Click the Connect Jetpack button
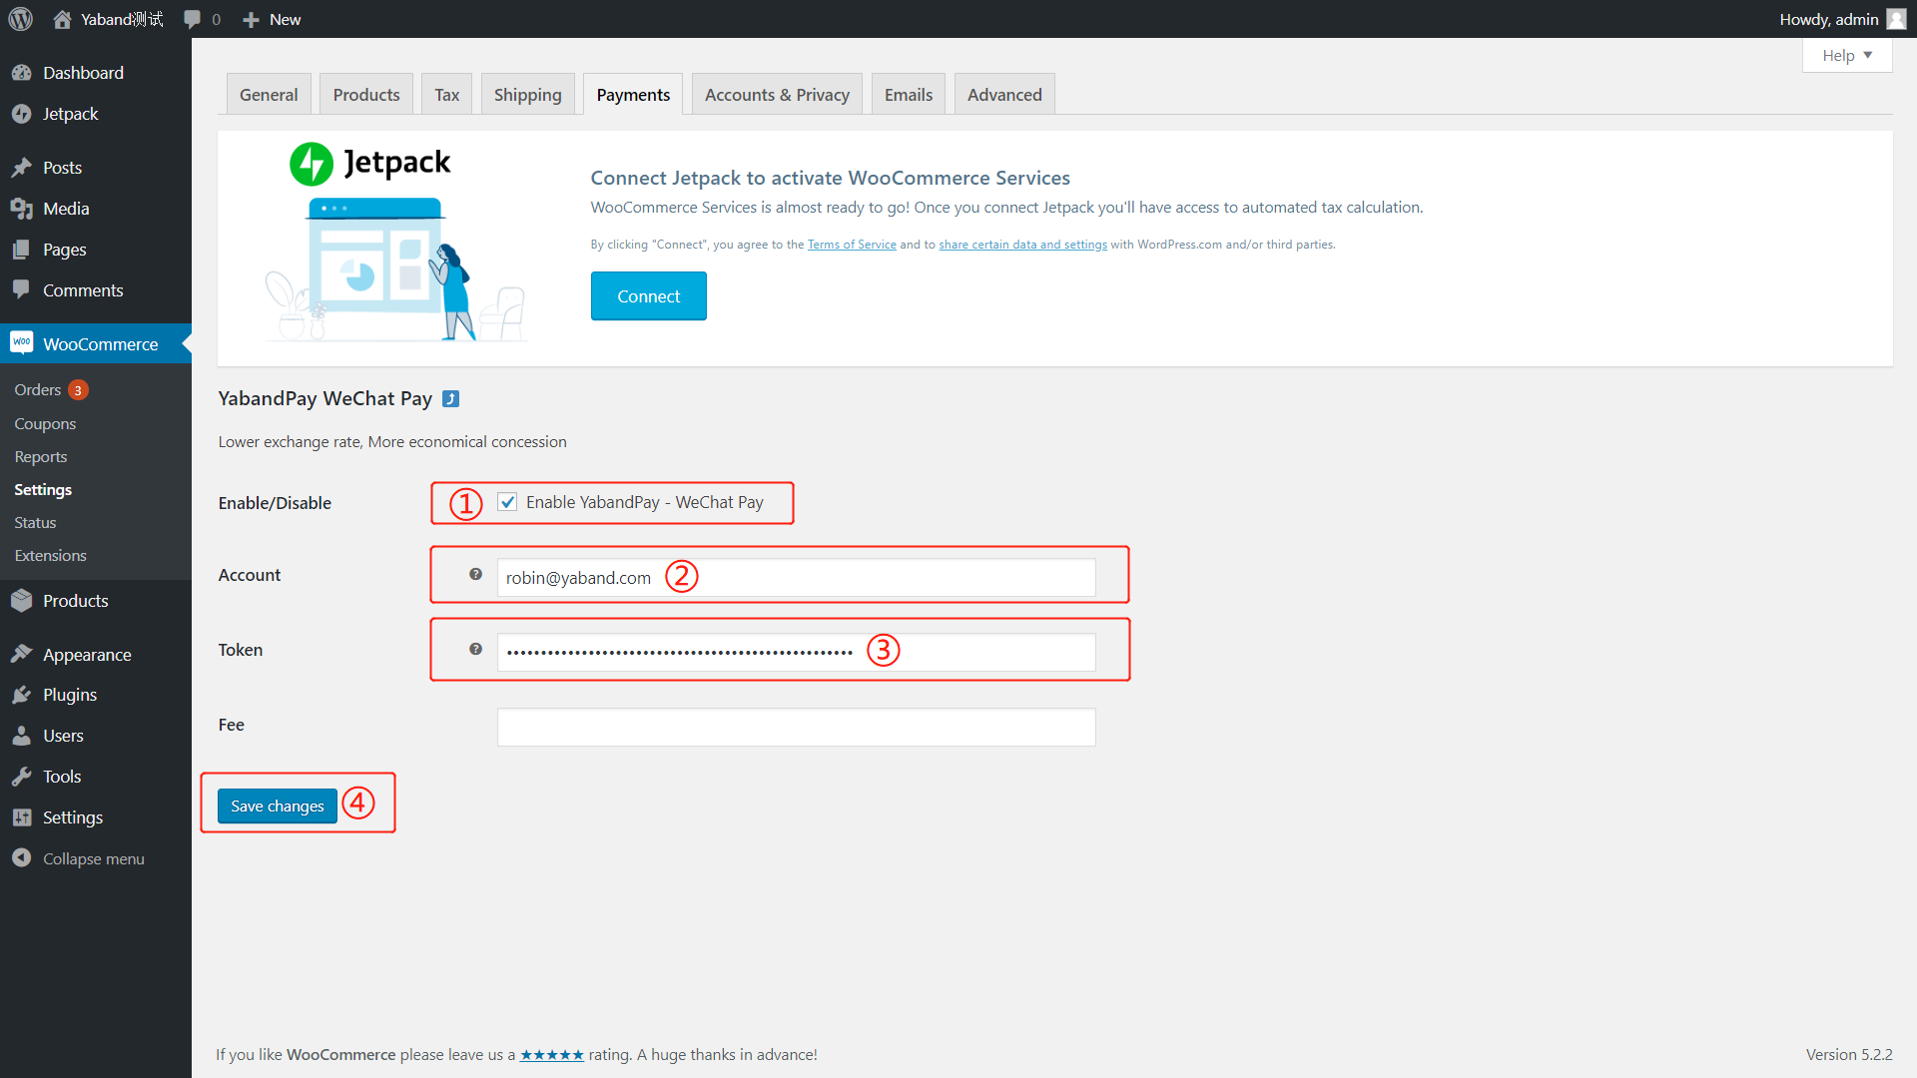 point(648,296)
